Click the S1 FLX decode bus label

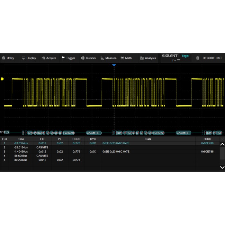(5, 132)
